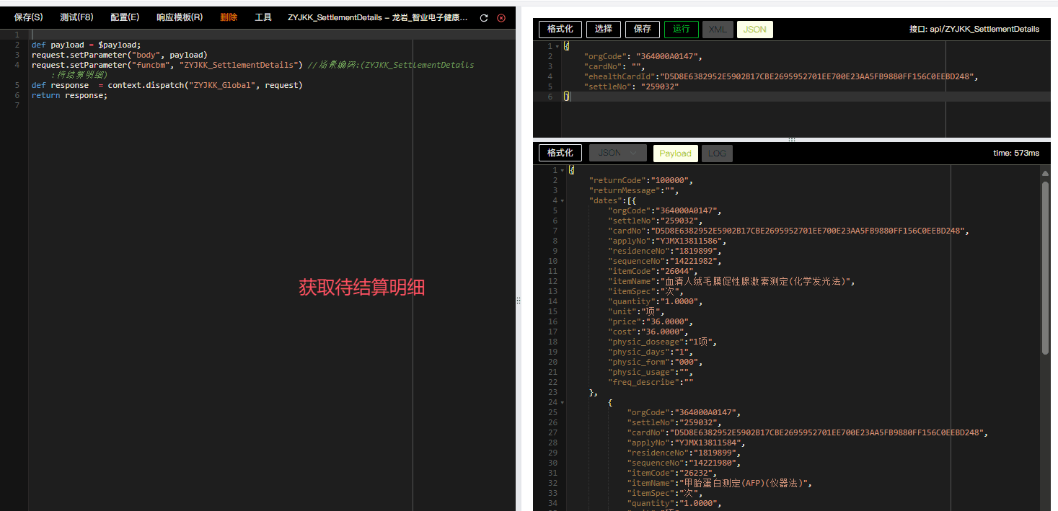The image size is (1058, 511).
Task: Click the time: 573ms label
Action: click(1016, 153)
